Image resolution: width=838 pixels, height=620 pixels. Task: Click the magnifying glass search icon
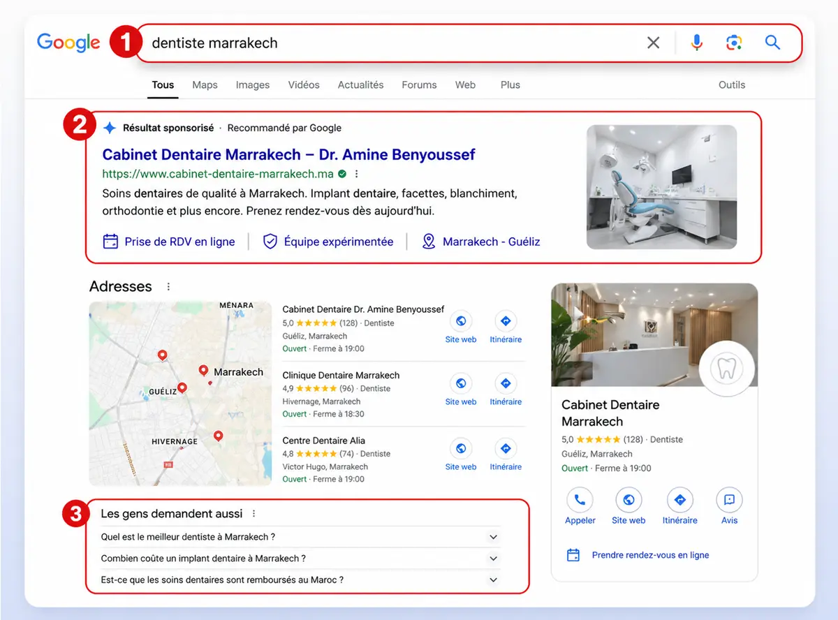[772, 43]
